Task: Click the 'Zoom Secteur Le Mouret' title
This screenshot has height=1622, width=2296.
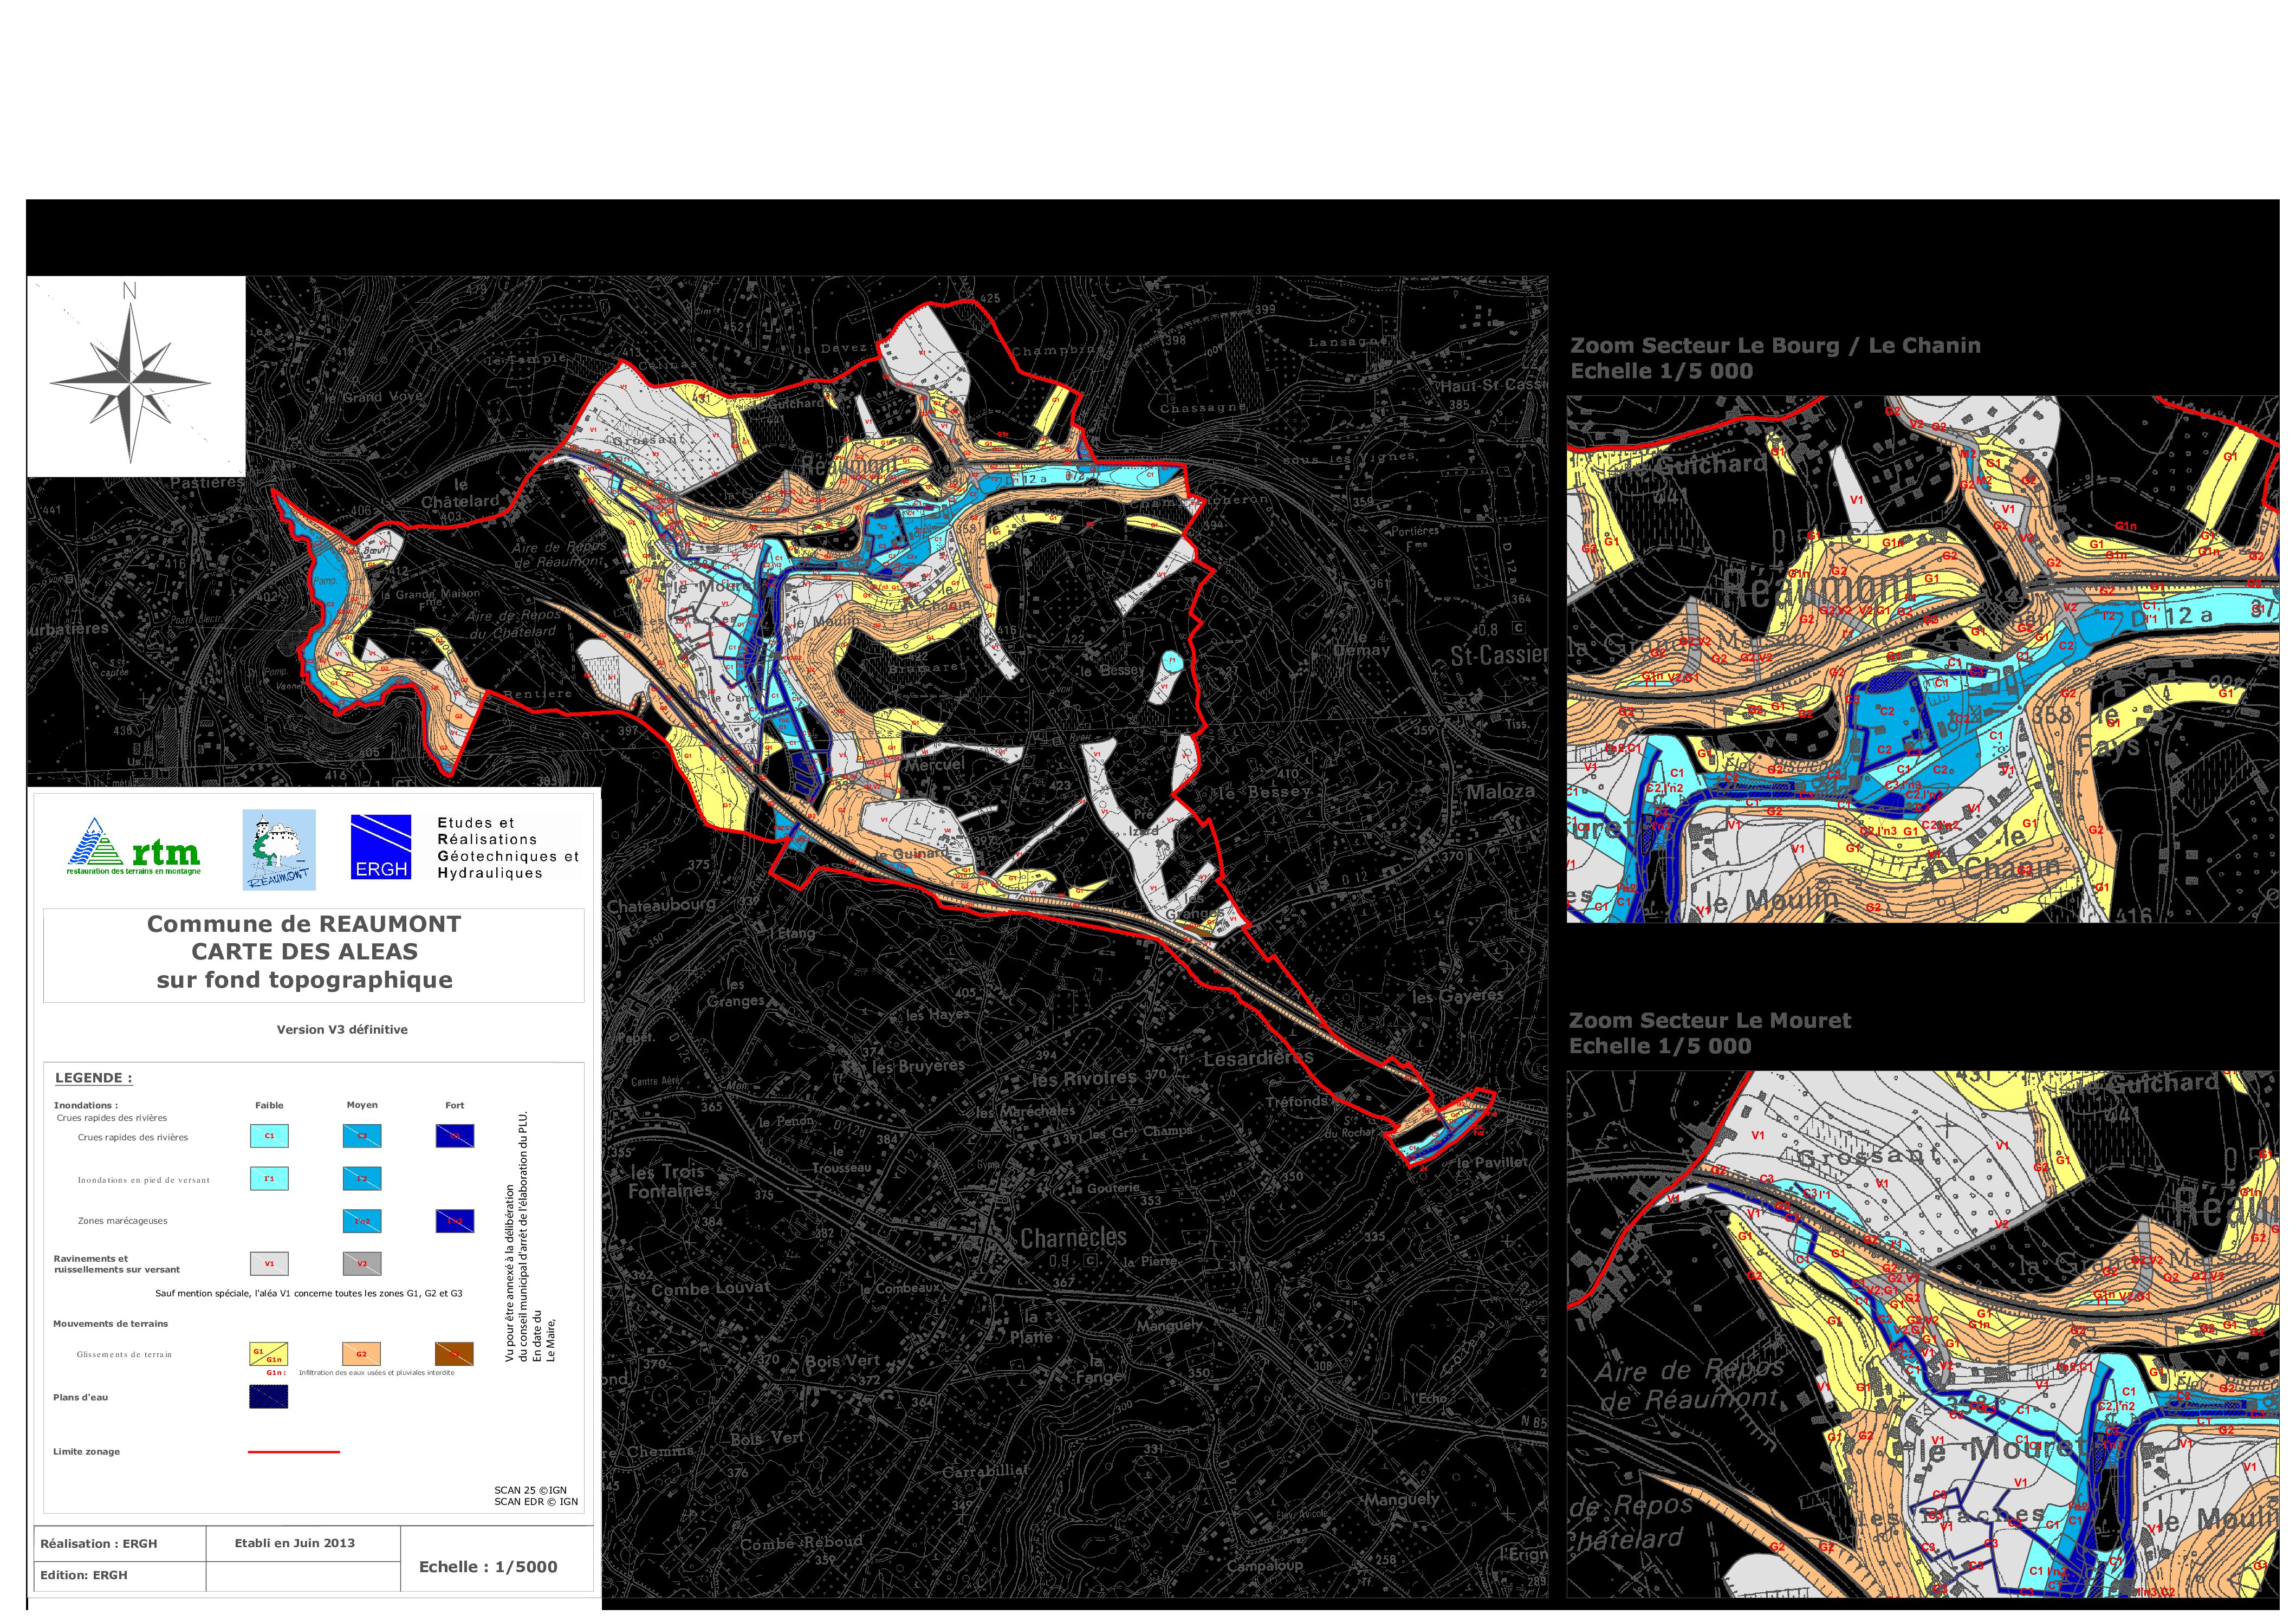Action: (1709, 1021)
